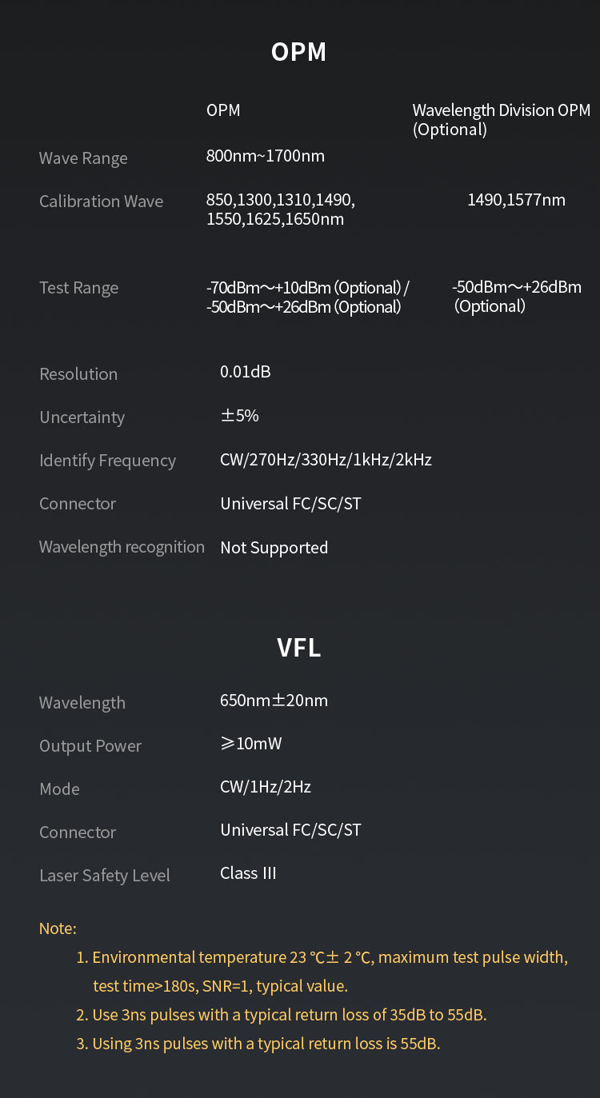The image size is (600, 1098).
Task: Click the Wavelength recognition label
Action: pyautogui.click(x=122, y=547)
